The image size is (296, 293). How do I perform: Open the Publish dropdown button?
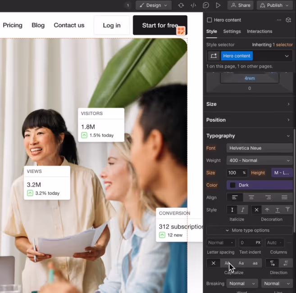pyautogui.click(x=274, y=5)
